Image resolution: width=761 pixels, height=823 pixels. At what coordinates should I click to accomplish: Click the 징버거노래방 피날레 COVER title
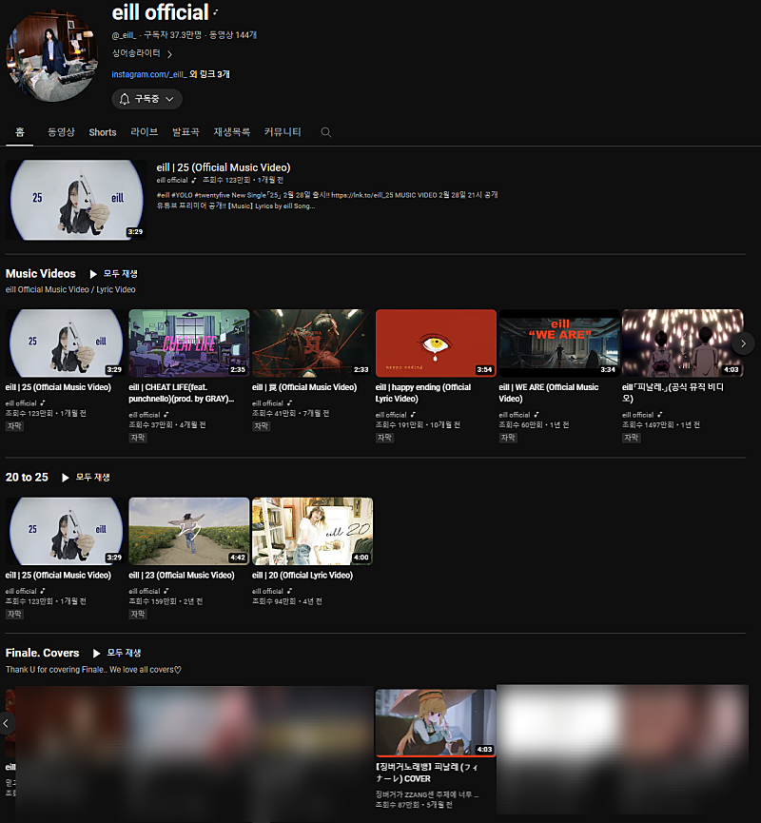pos(427,774)
